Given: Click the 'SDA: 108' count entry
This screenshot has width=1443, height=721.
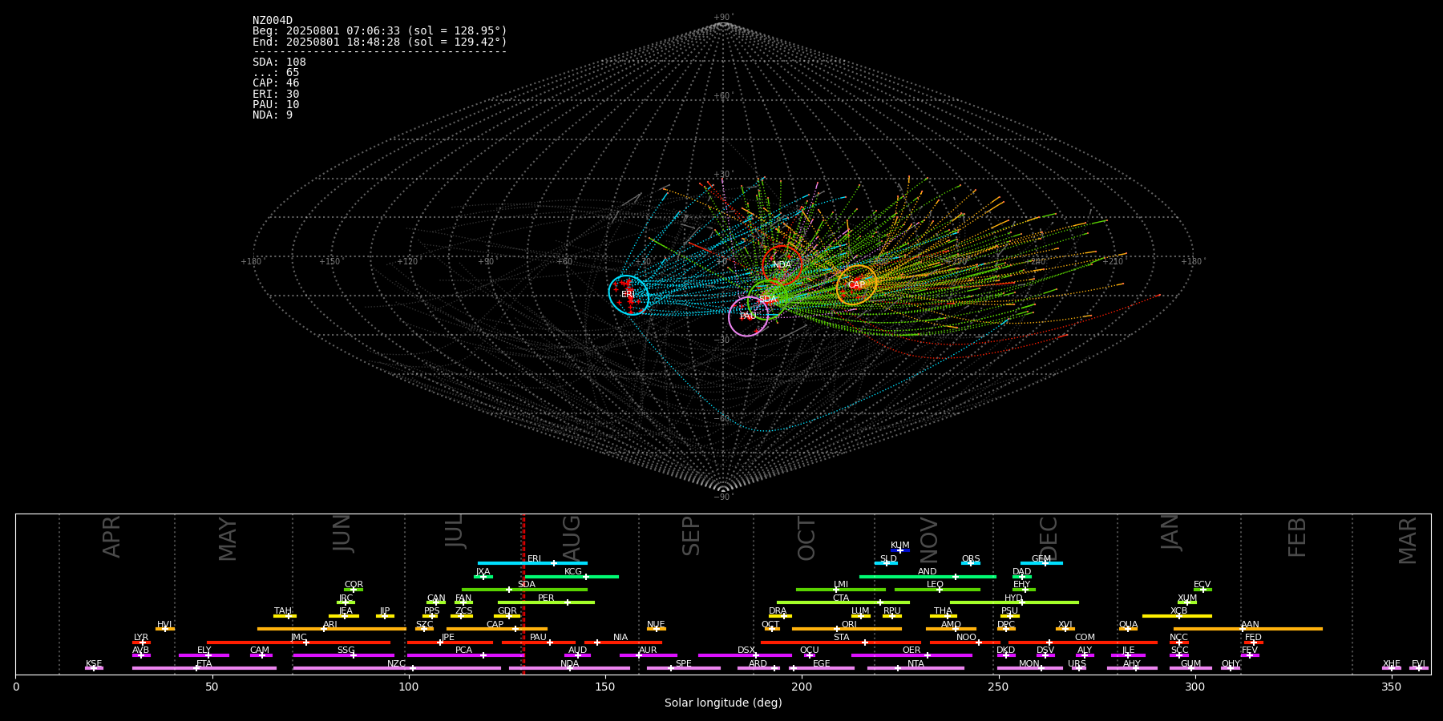Looking at the screenshot, I should (x=279, y=62).
